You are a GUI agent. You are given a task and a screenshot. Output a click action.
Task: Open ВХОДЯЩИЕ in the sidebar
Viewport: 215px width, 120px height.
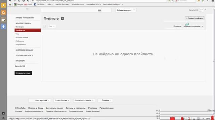click(x=20, y=61)
